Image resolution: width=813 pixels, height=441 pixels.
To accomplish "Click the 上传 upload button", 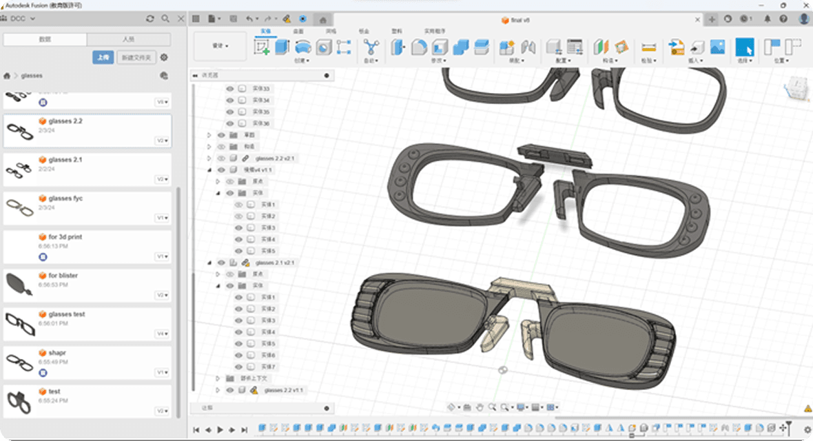I will click(104, 58).
